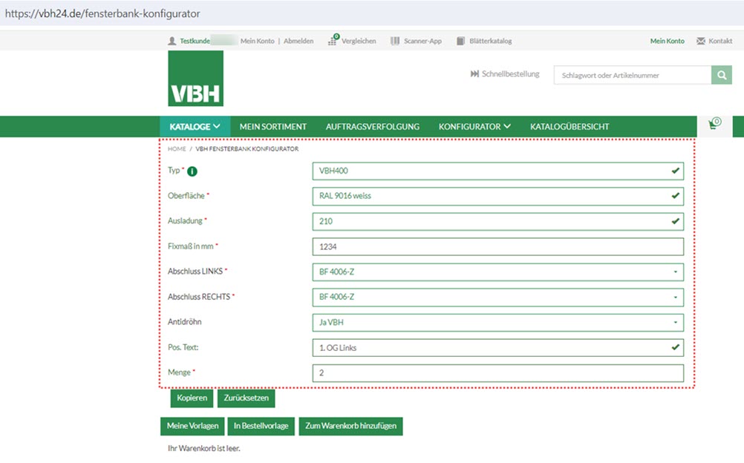Click HOME in the breadcrumb
The height and width of the screenshot is (463, 744).
[177, 149]
